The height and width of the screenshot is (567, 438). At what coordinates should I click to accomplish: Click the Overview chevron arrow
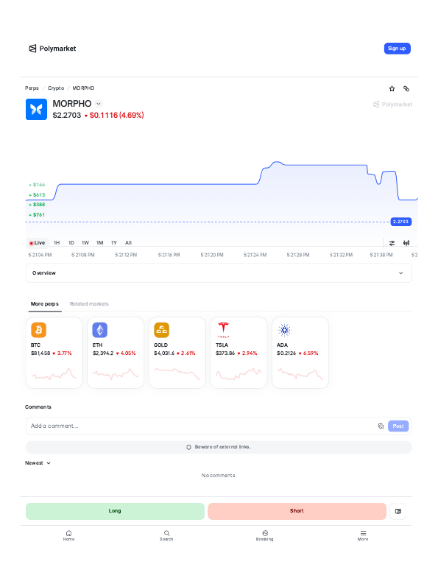pyautogui.click(x=400, y=273)
